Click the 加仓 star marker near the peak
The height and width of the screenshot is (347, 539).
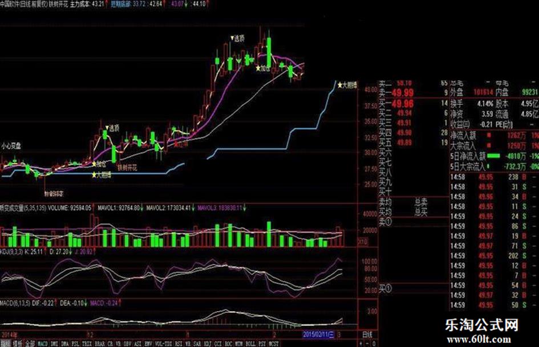point(263,68)
